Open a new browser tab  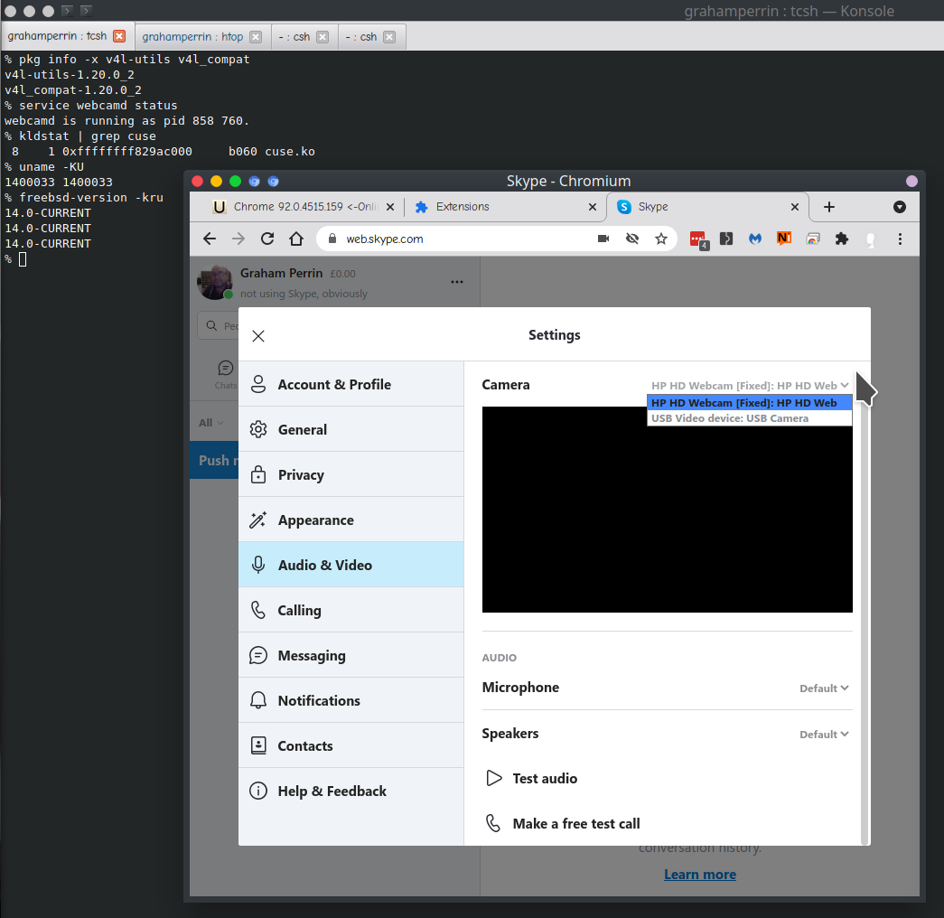click(x=829, y=207)
